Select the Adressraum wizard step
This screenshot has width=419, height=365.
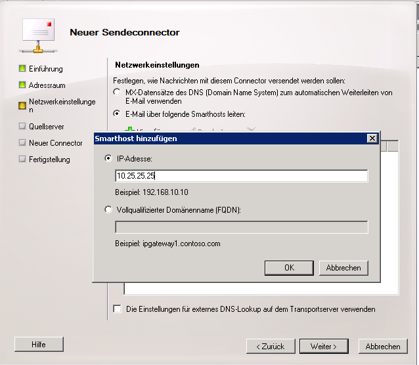tap(47, 85)
